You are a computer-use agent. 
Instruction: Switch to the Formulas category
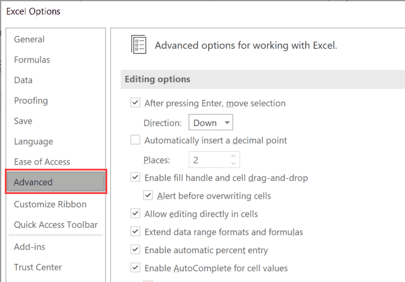(x=33, y=60)
